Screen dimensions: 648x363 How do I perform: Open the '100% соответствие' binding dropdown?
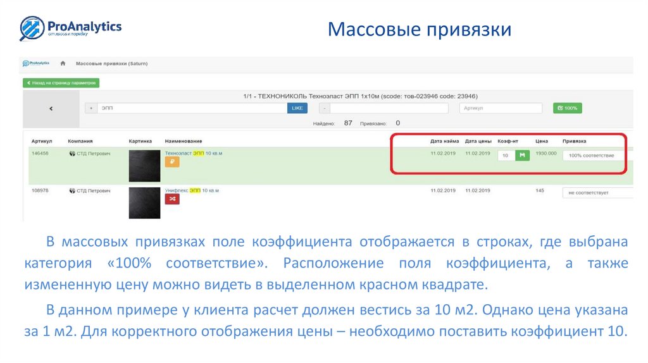point(597,156)
